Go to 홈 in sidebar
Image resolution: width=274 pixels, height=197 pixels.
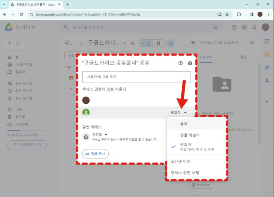[13, 57]
